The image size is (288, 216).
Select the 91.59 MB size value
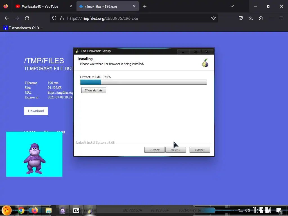[x=55, y=88]
